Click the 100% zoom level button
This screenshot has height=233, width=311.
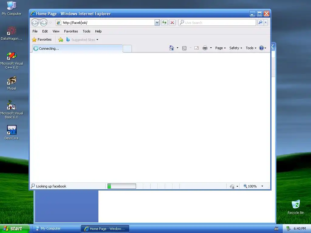(x=250, y=186)
